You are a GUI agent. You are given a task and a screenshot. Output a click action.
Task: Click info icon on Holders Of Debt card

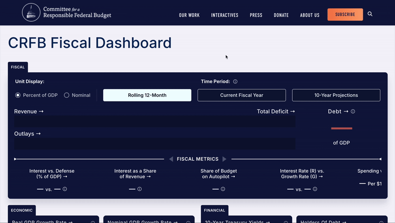(x=382, y=222)
